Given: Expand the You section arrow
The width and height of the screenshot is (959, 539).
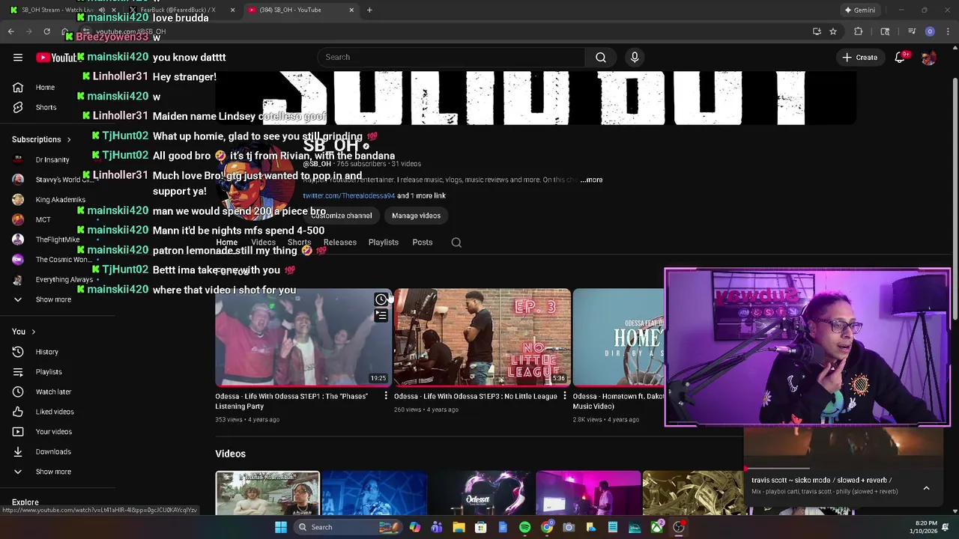Looking at the screenshot, I should click(x=33, y=332).
